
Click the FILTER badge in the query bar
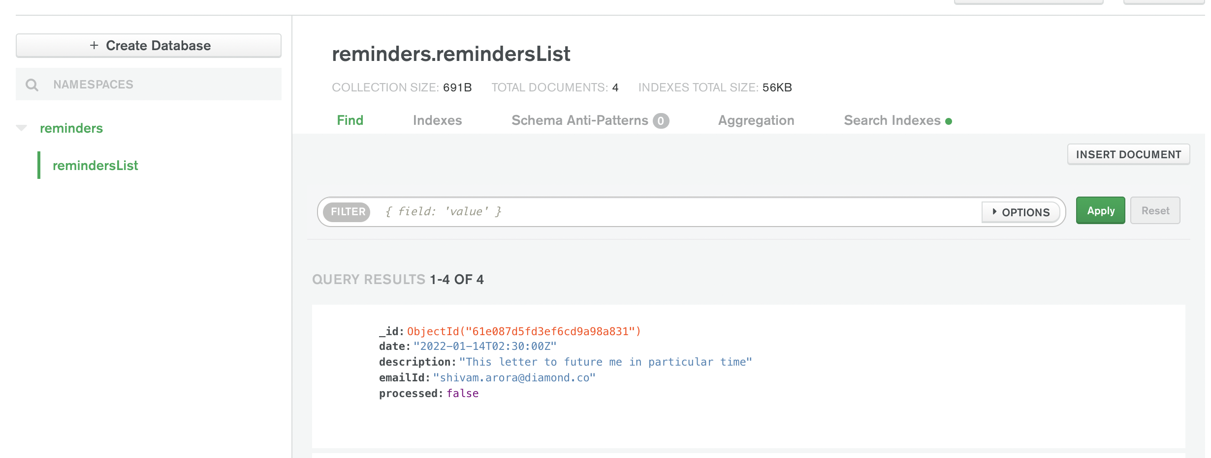pyautogui.click(x=348, y=212)
